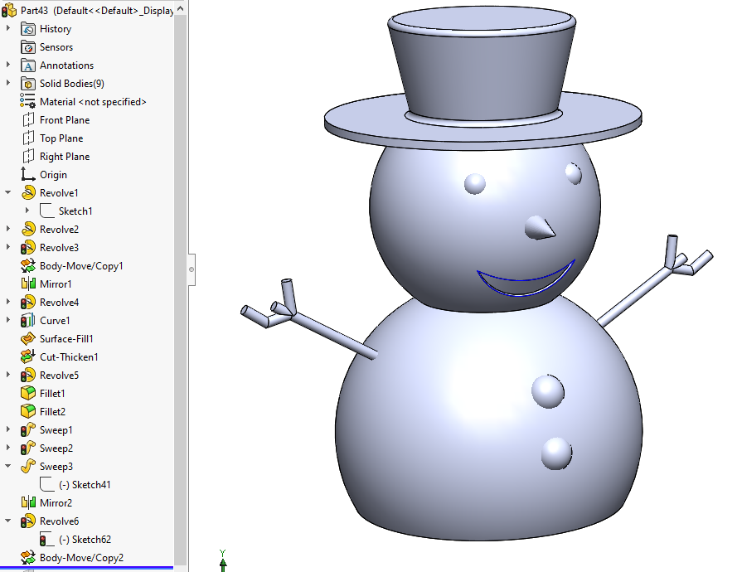The image size is (742, 572).
Task: Expand the Revolve3 feature
Action: (8, 247)
